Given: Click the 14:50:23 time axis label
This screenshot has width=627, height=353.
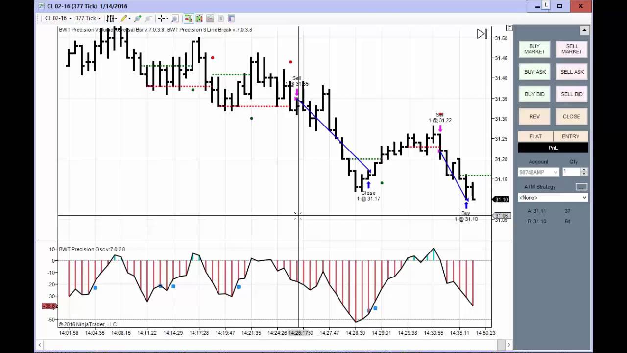Looking at the screenshot, I should [485, 333].
